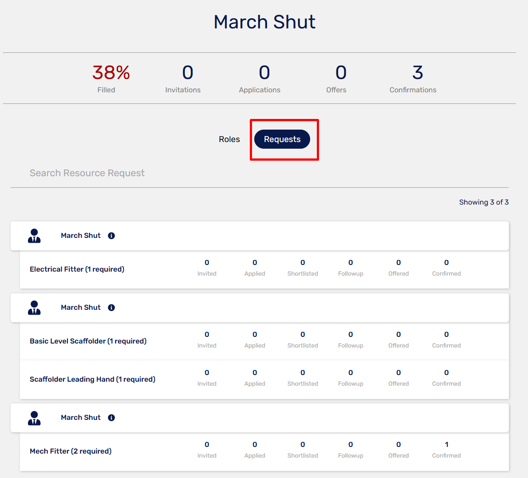Click Offered count for Electrical Fitter
Screen dimensions: 528x478
399,268
